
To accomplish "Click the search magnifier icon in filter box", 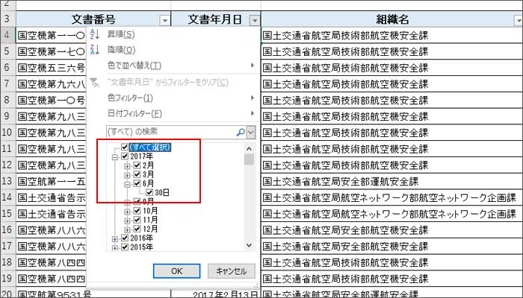I will coord(240,132).
